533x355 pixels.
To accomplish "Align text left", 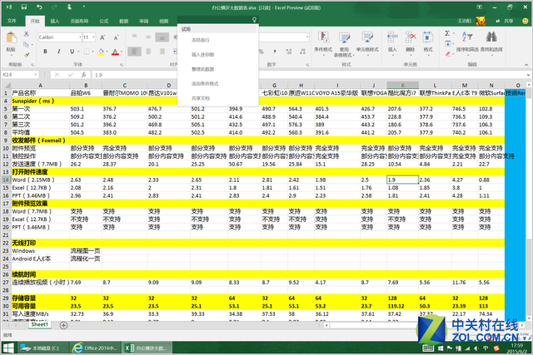I will [135, 52].
